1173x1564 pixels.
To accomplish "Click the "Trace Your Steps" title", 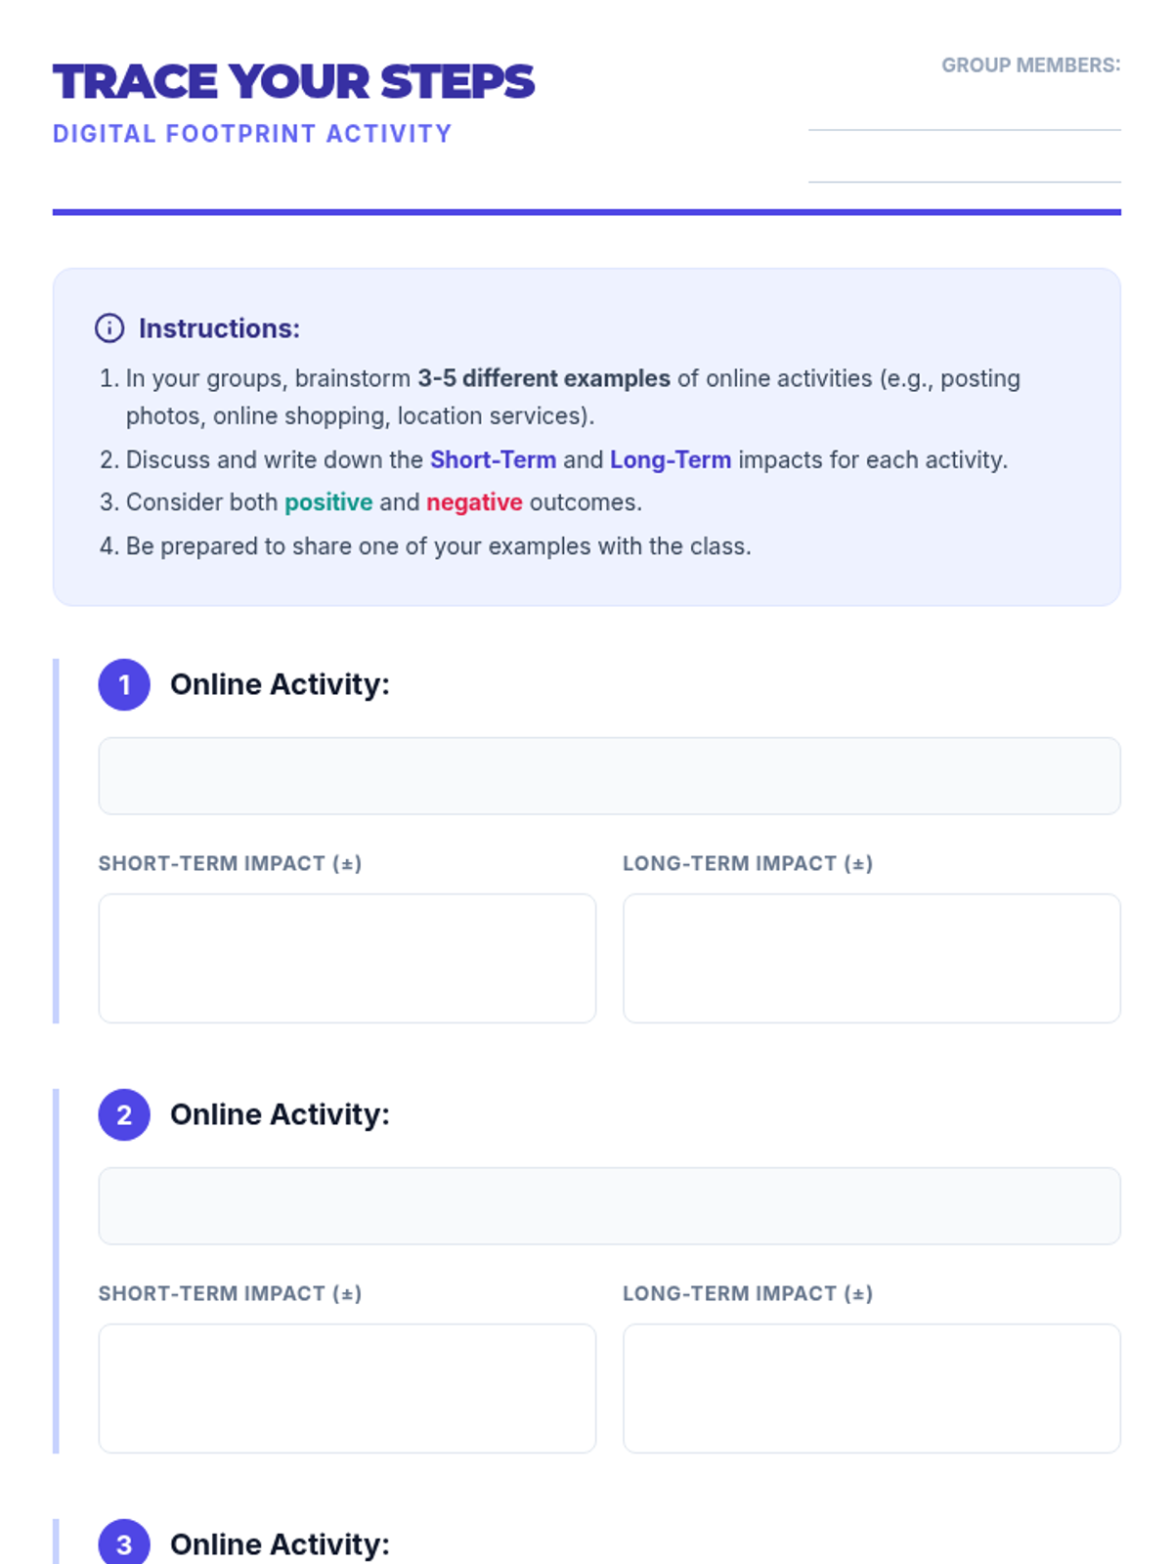I will tap(293, 82).
